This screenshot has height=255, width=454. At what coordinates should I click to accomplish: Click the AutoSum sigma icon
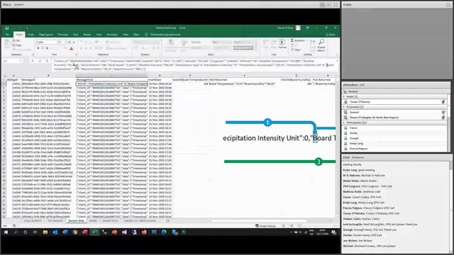(x=292, y=40)
